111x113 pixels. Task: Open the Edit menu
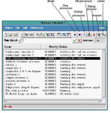click(25, 28)
